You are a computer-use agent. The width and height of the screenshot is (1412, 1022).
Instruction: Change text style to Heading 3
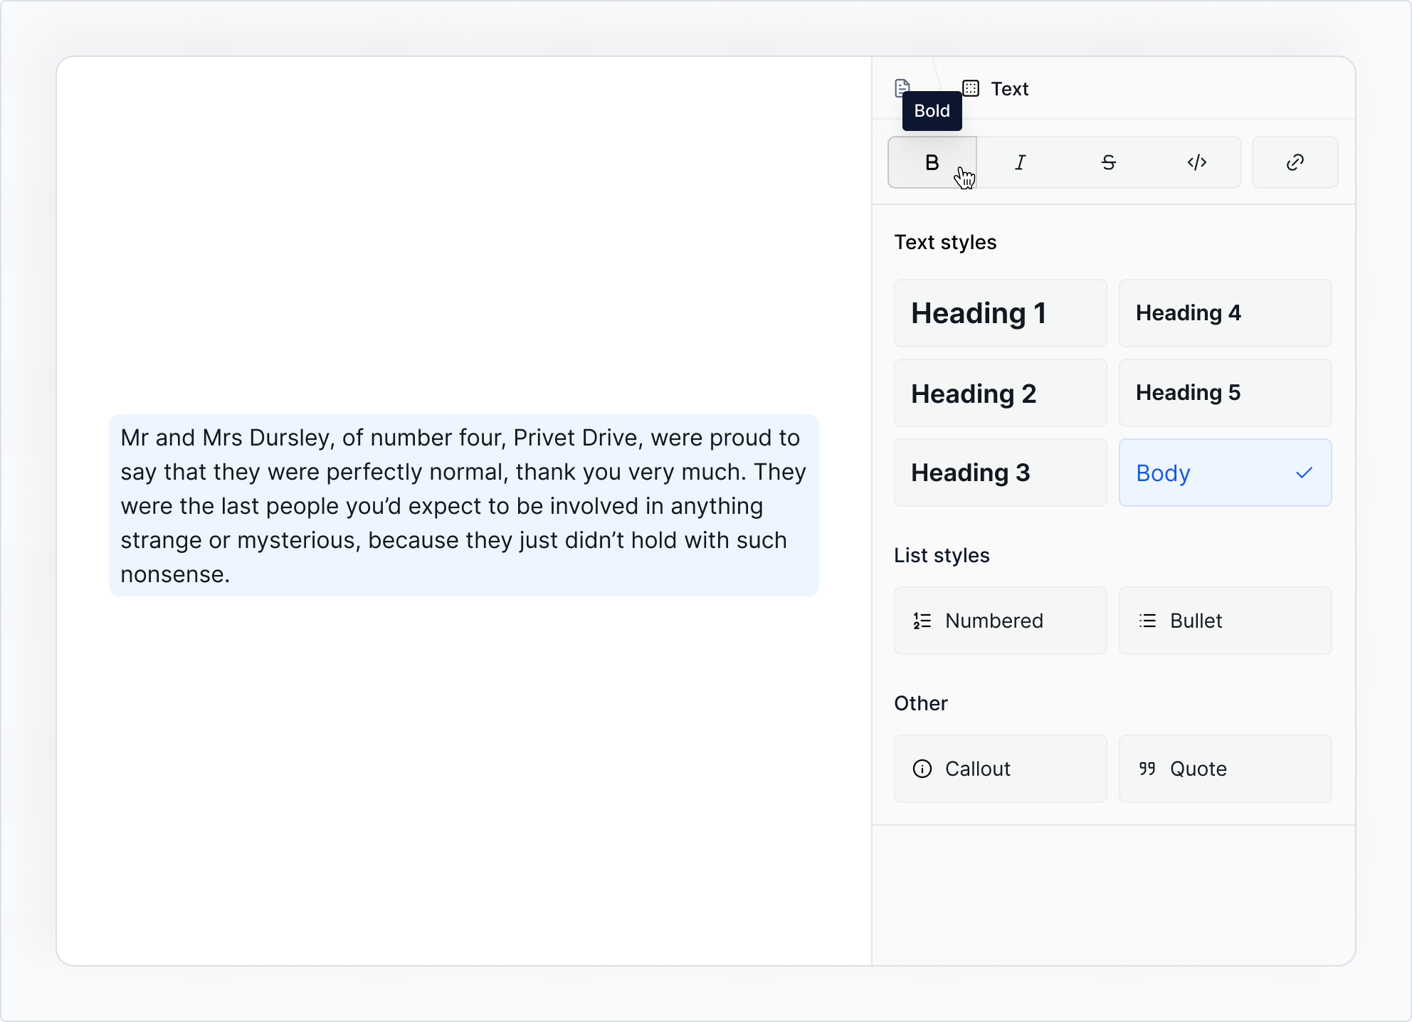point(1000,473)
